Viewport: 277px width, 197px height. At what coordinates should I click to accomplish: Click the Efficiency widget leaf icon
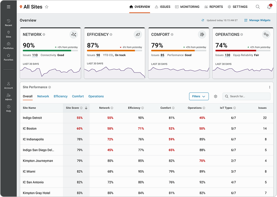[x=138, y=35]
